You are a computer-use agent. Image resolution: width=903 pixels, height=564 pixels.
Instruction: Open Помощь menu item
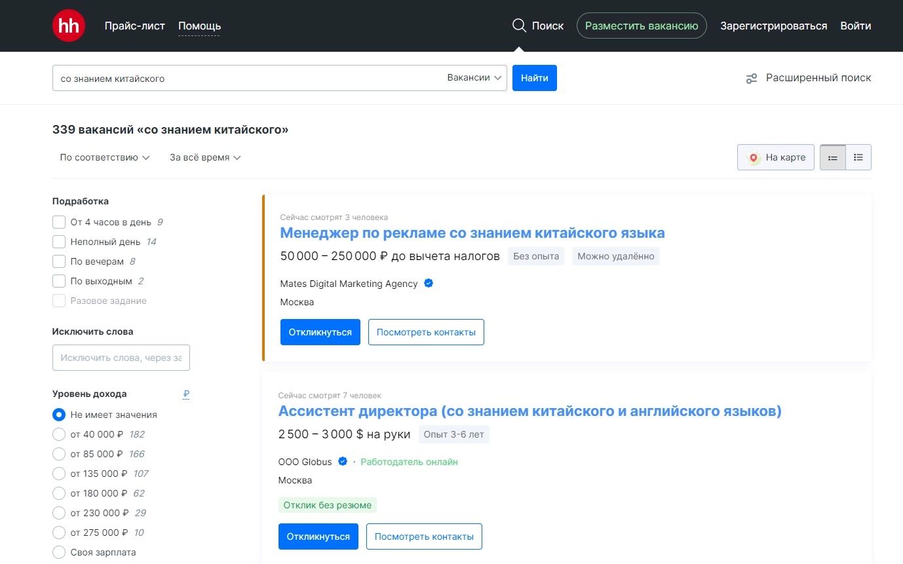point(199,26)
